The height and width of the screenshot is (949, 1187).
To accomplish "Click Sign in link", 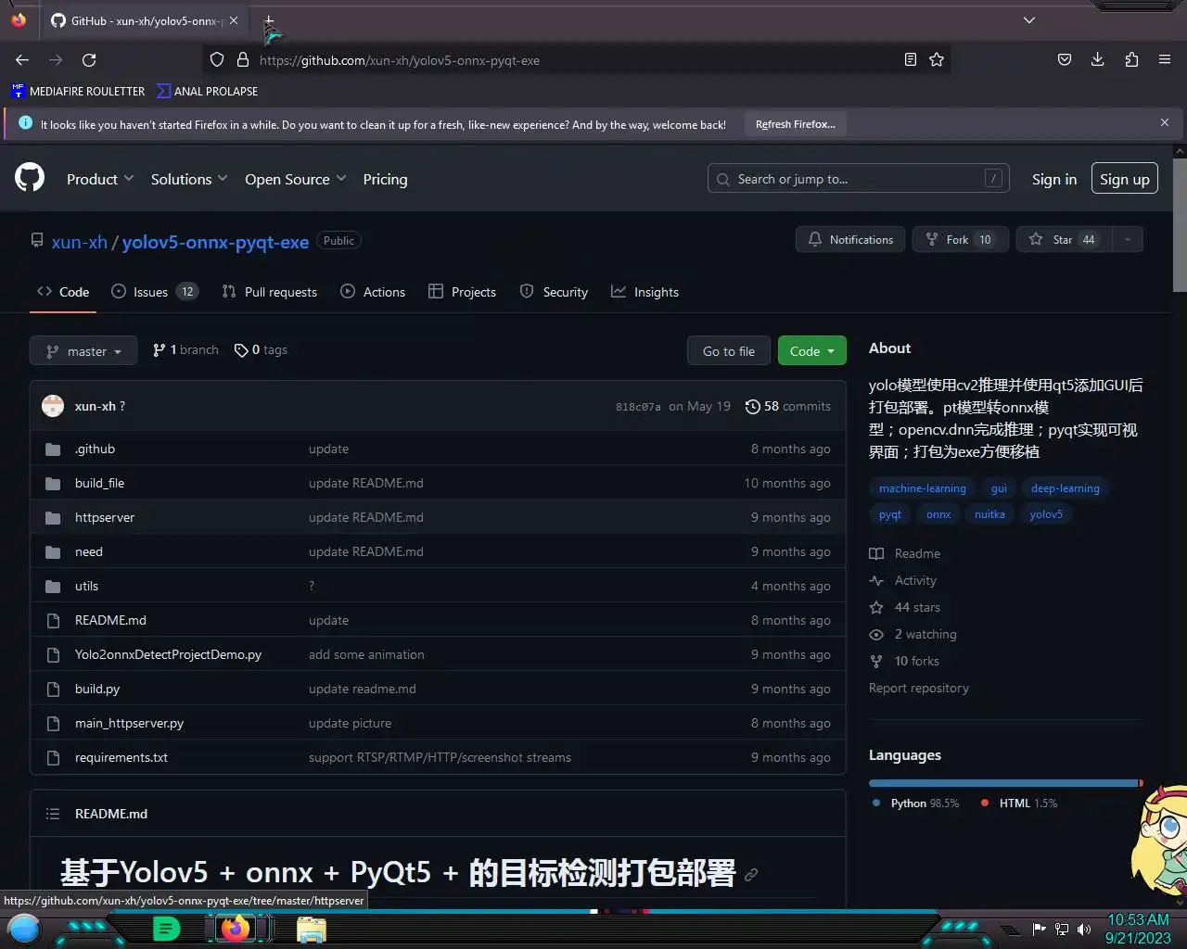I will 1054,179.
